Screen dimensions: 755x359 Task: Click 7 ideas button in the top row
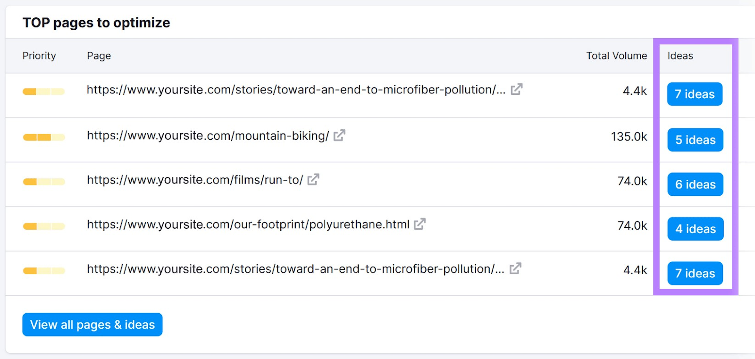[x=695, y=94]
